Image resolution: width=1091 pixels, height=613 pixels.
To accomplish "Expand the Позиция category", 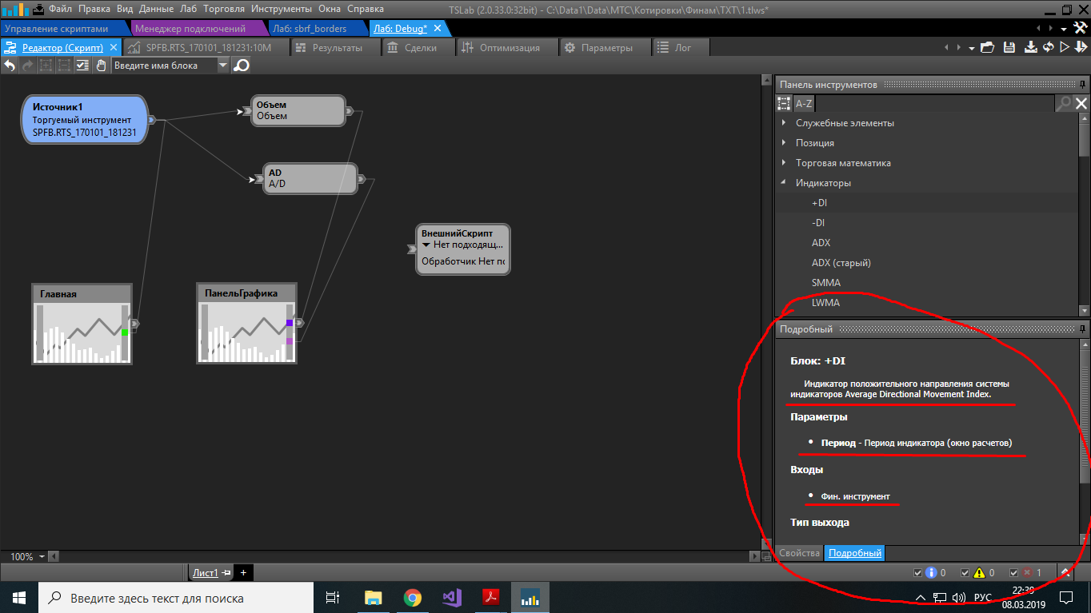I will click(784, 143).
